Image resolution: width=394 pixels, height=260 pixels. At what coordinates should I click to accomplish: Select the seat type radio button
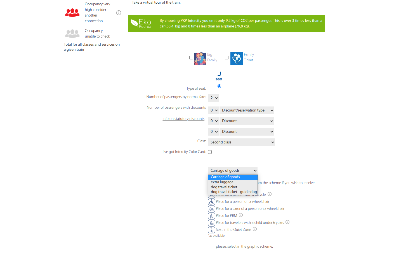[219, 86]
